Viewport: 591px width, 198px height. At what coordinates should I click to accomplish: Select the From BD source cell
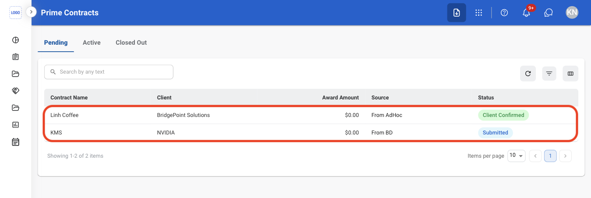pyautogui.click(x=382, y=133)
